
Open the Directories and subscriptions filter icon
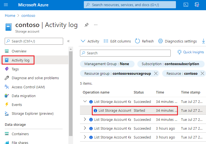(x=197, y=5)
